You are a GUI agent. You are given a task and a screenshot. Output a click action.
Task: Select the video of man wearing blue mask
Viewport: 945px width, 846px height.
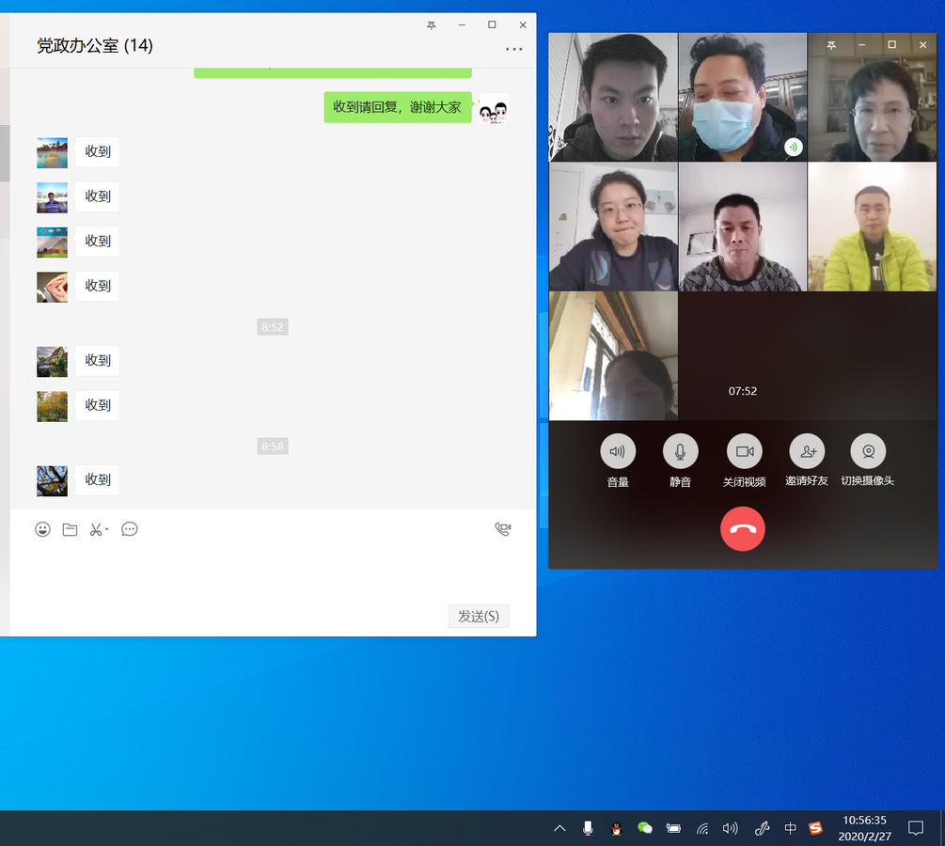743,97
